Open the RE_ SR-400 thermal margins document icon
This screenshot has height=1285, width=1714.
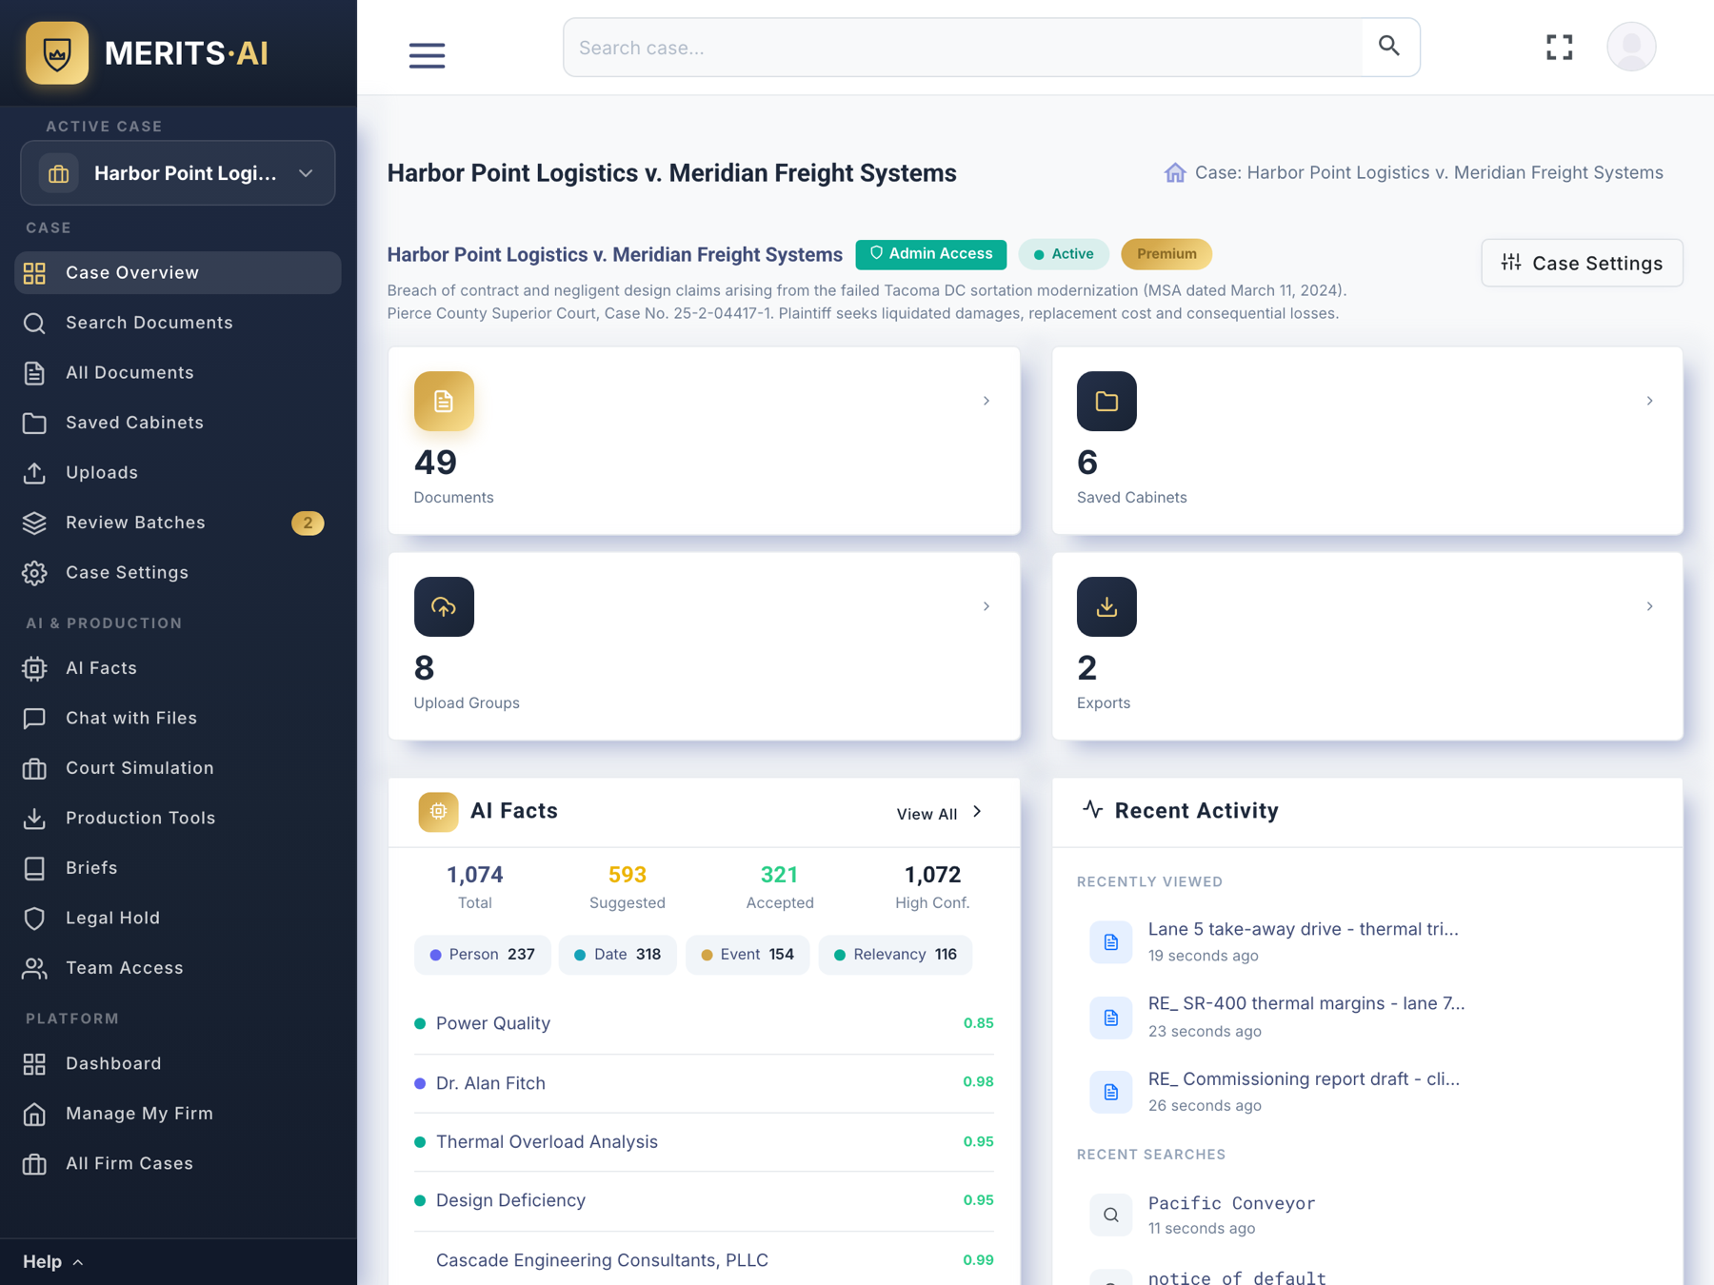coord(1110,1017)
